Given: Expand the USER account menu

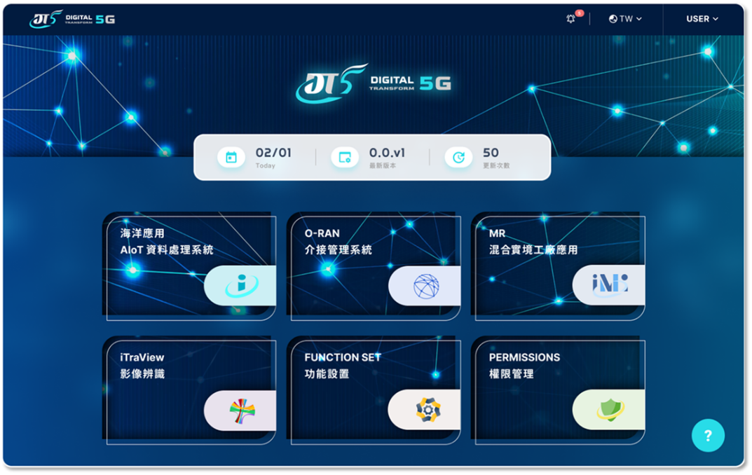Looking at the screenshot, I should coord(702,19).
